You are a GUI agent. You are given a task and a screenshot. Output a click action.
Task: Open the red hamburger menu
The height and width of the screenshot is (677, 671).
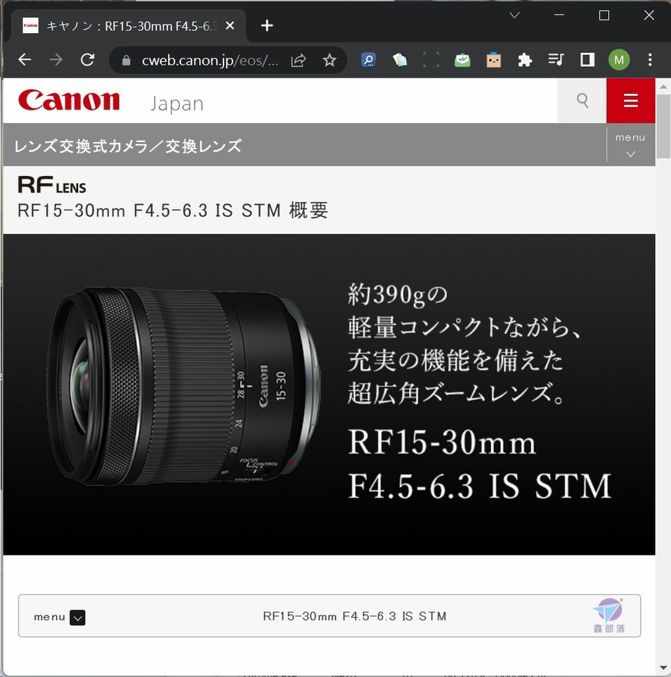(631, 100)
